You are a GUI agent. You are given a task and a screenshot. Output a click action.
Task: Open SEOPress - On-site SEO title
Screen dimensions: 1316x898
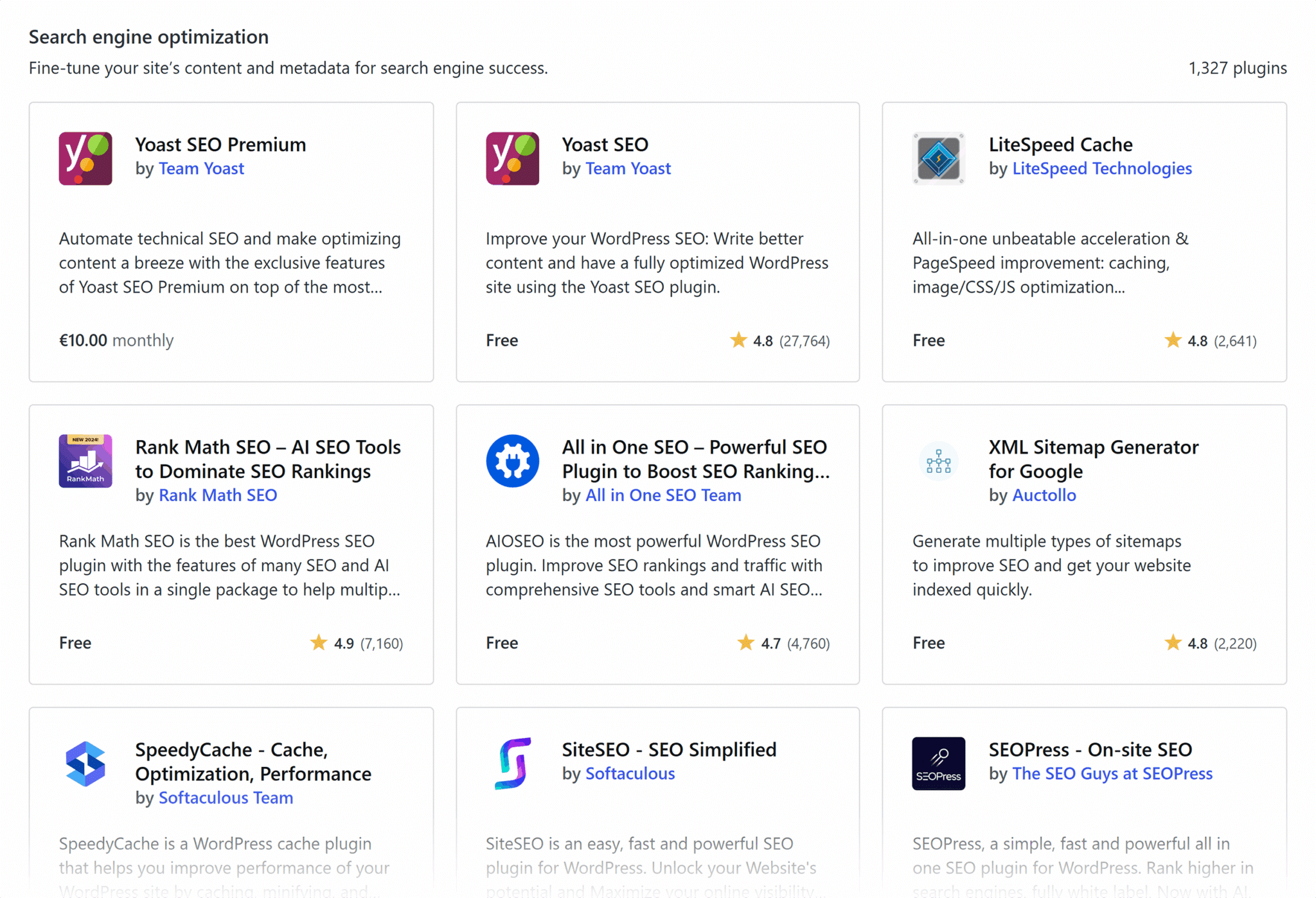click(x=1090, y=750)
